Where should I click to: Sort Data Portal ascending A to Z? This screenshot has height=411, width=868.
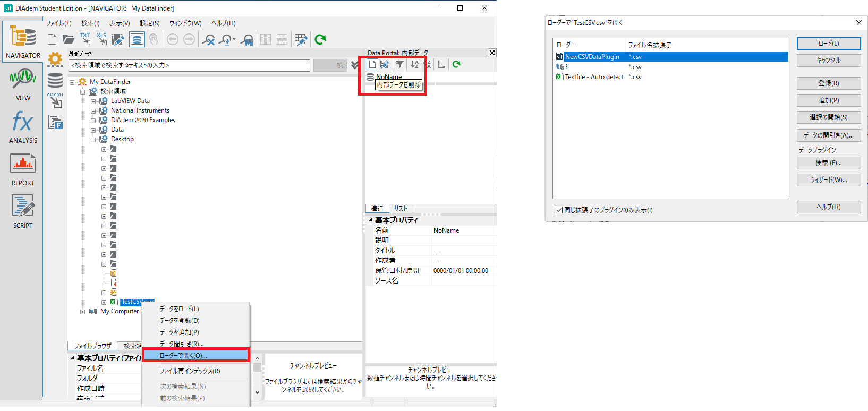(414, 64)
